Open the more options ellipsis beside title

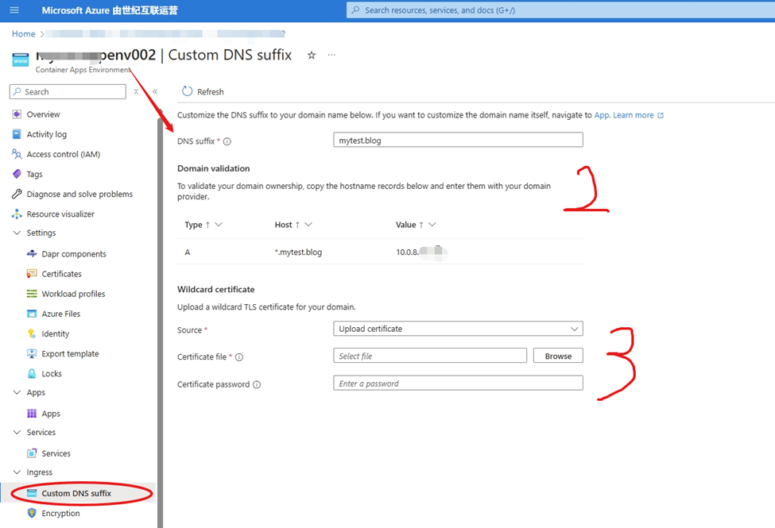[x=331, y=56]
